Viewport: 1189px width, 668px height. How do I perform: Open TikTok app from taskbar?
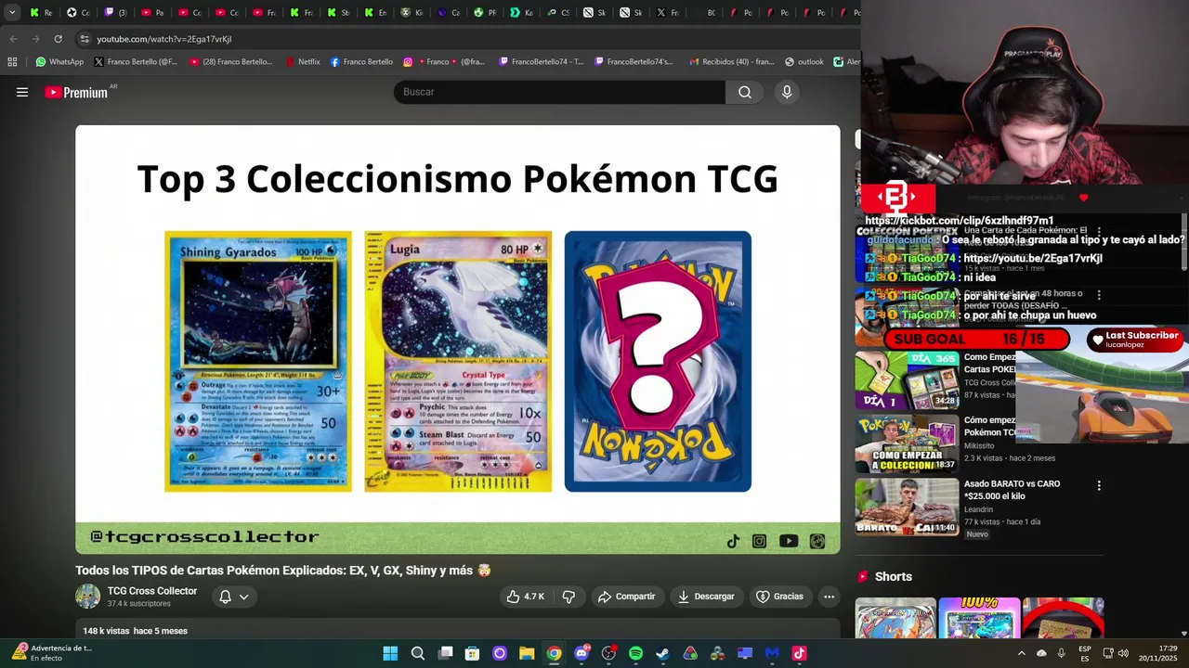(x=799, y=653)
